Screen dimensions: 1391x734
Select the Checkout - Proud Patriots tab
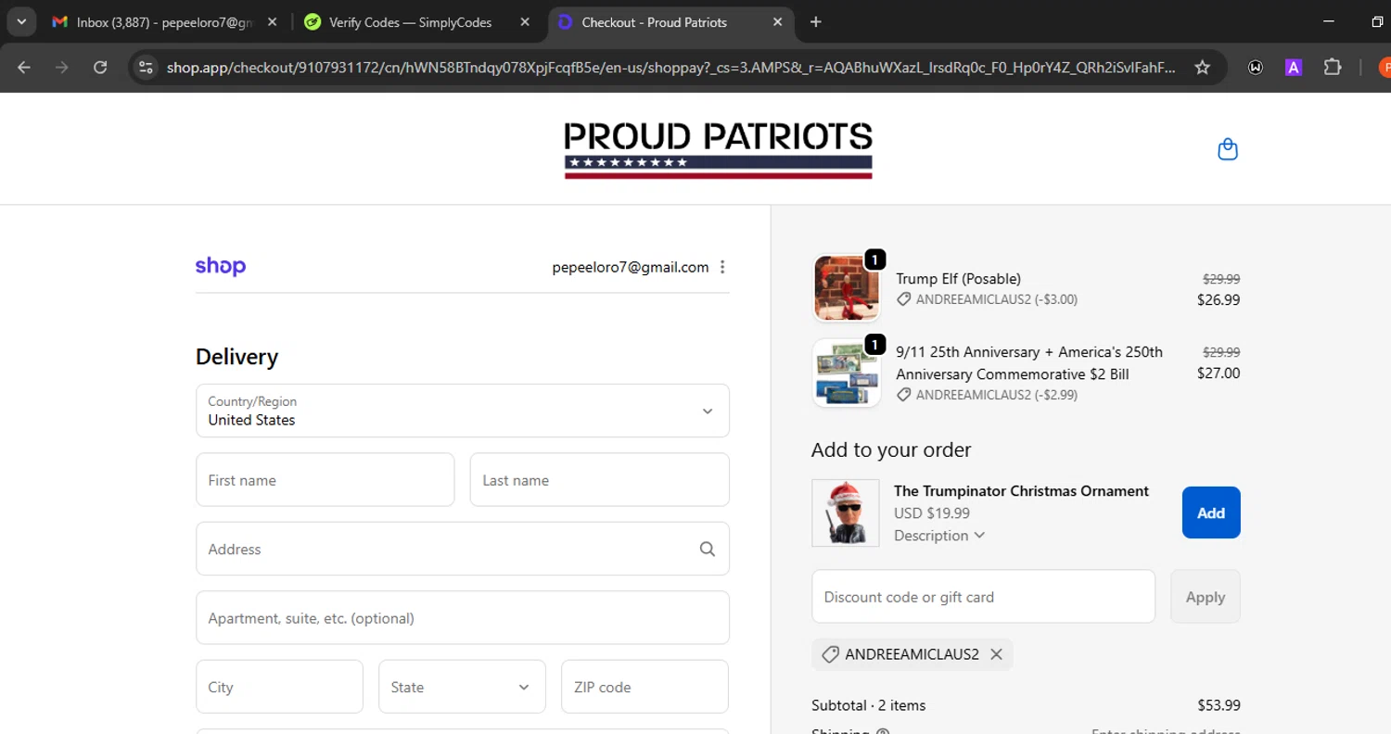coord(670,22)
